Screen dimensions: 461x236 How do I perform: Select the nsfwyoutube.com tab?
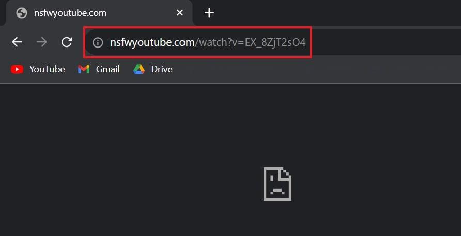pos(99,13)
